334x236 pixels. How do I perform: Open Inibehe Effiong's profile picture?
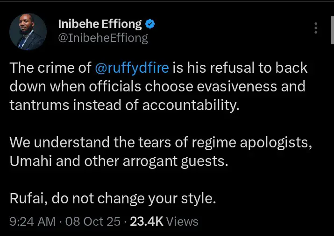[28, 31]
